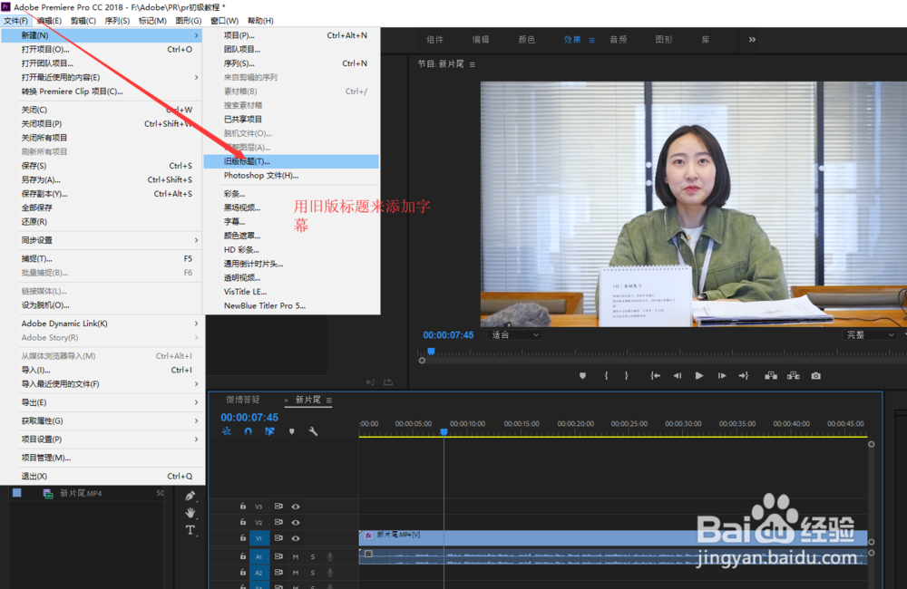Open the 窗口(W) menu
Screen dimensions: 907x589
point(224,21)
